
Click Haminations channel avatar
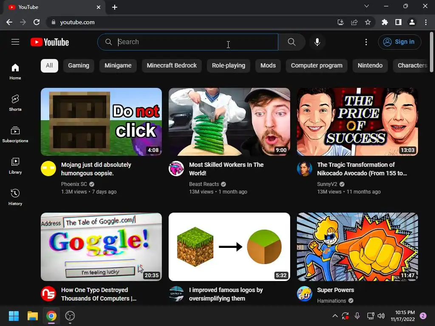click(x=304, y=294)
